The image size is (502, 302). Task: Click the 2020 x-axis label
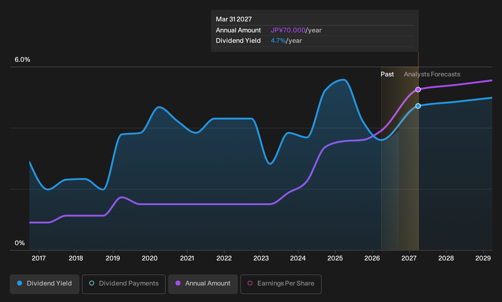pos(150,258)
